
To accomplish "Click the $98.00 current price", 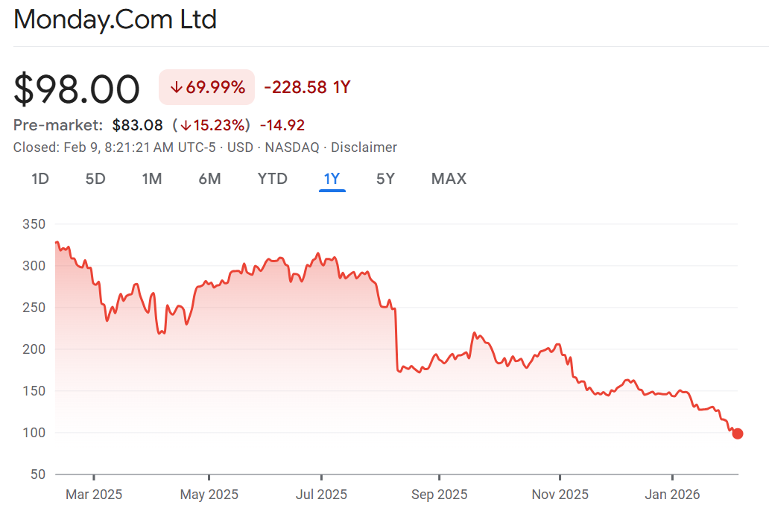I will [x=77, y=89].
